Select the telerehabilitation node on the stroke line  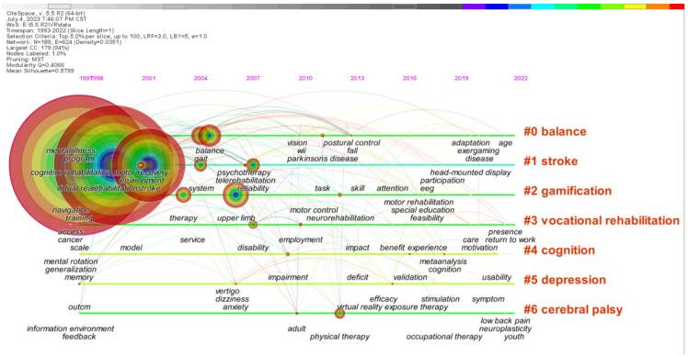(253, 165)
